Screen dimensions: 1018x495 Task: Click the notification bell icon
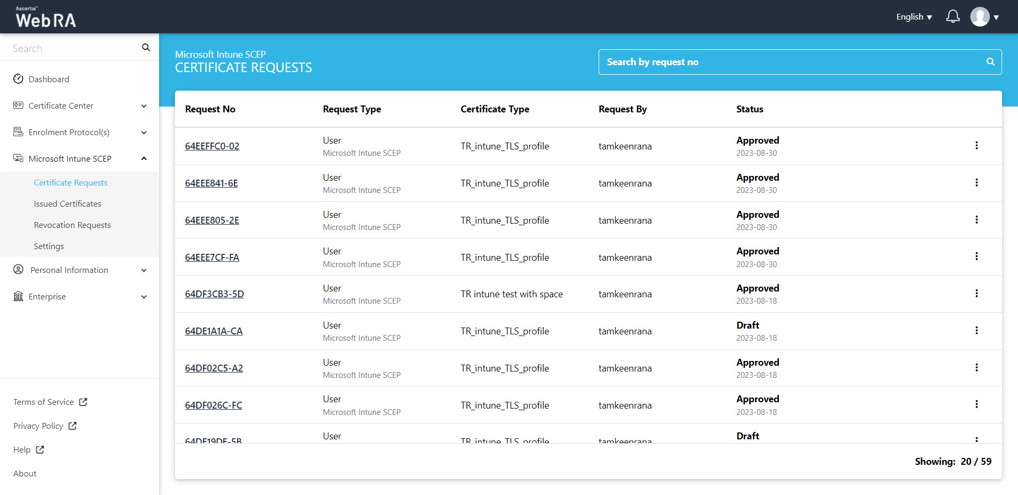[952, 16]
